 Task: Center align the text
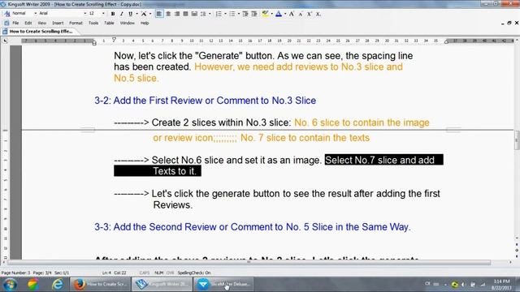click(x=168, y=14)
